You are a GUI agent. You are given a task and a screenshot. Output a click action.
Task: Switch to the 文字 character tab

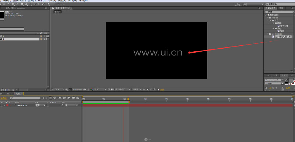click(284, 75)
